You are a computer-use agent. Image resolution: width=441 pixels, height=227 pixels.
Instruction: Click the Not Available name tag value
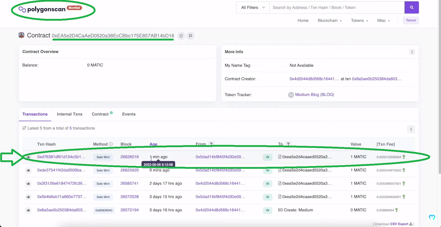coord(302,65)
